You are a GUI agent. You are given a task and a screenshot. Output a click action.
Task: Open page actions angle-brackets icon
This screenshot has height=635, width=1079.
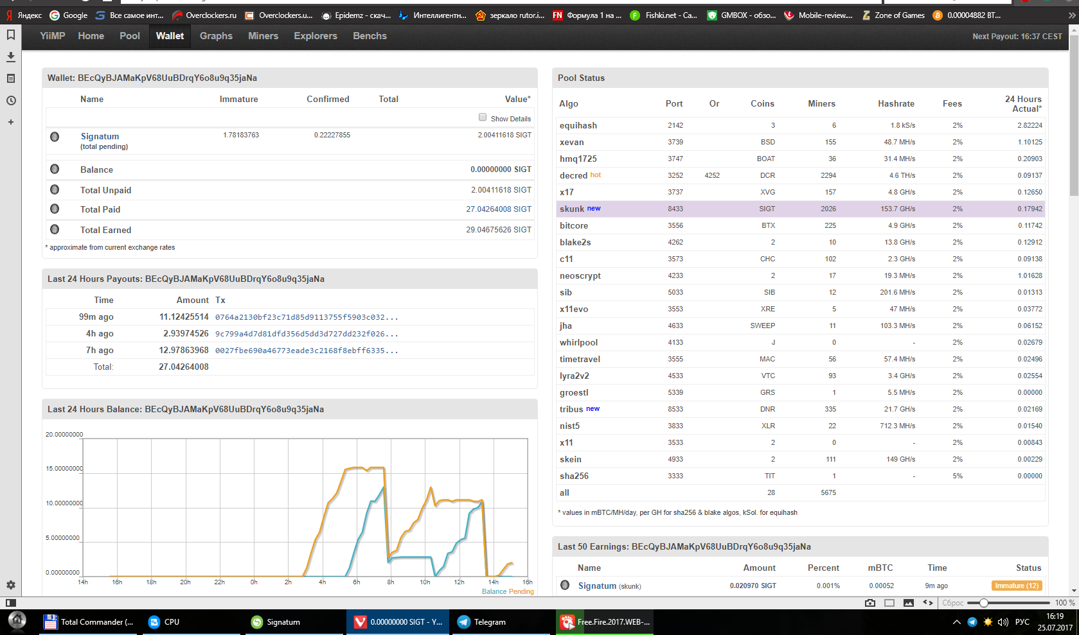click(x=928, y=603)
